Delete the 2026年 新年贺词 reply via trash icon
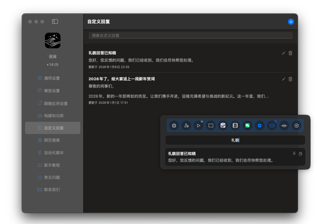This screenshot has width=317, height=224. (290, 79)
